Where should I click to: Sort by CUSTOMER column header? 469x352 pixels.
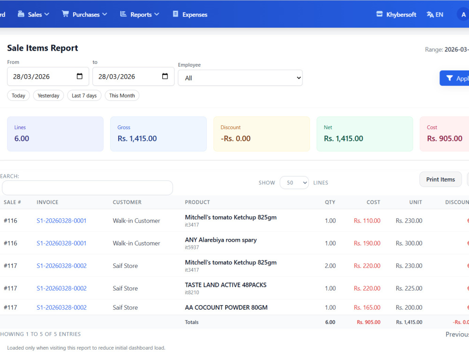pyautogui.click(x=127, y=202)
